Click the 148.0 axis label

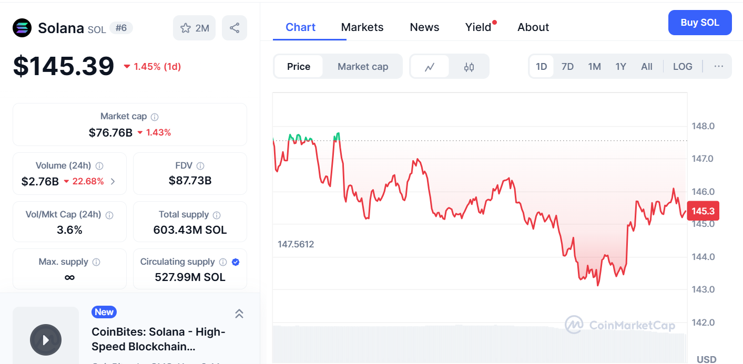pyautogui.click(x=703, y=126)
